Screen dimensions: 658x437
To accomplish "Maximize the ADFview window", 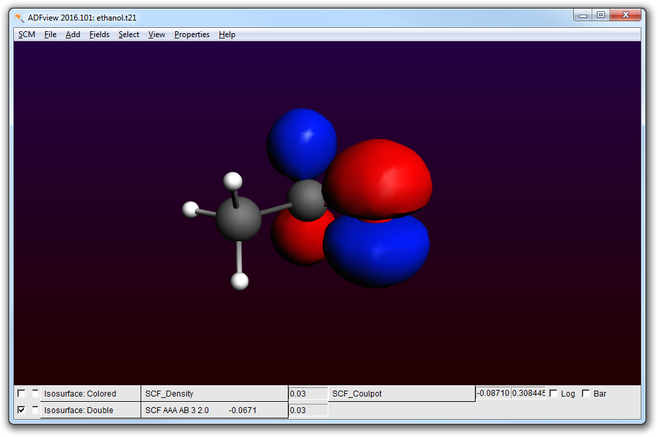I will click(x=601, y=15).
